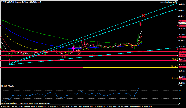Click the RSI 70 level scale label
The height and width of the screenshot is (108, 186).
coord(180,90)
